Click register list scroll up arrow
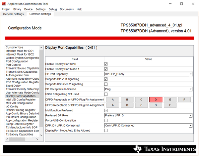This screenshot has width=199, height=156. click(x=41, y=48)
